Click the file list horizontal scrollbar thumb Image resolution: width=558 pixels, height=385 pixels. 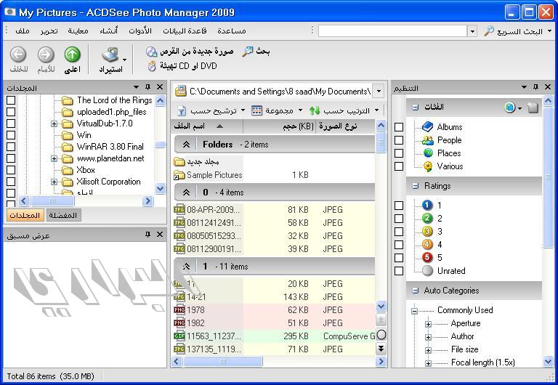[223, 362]
